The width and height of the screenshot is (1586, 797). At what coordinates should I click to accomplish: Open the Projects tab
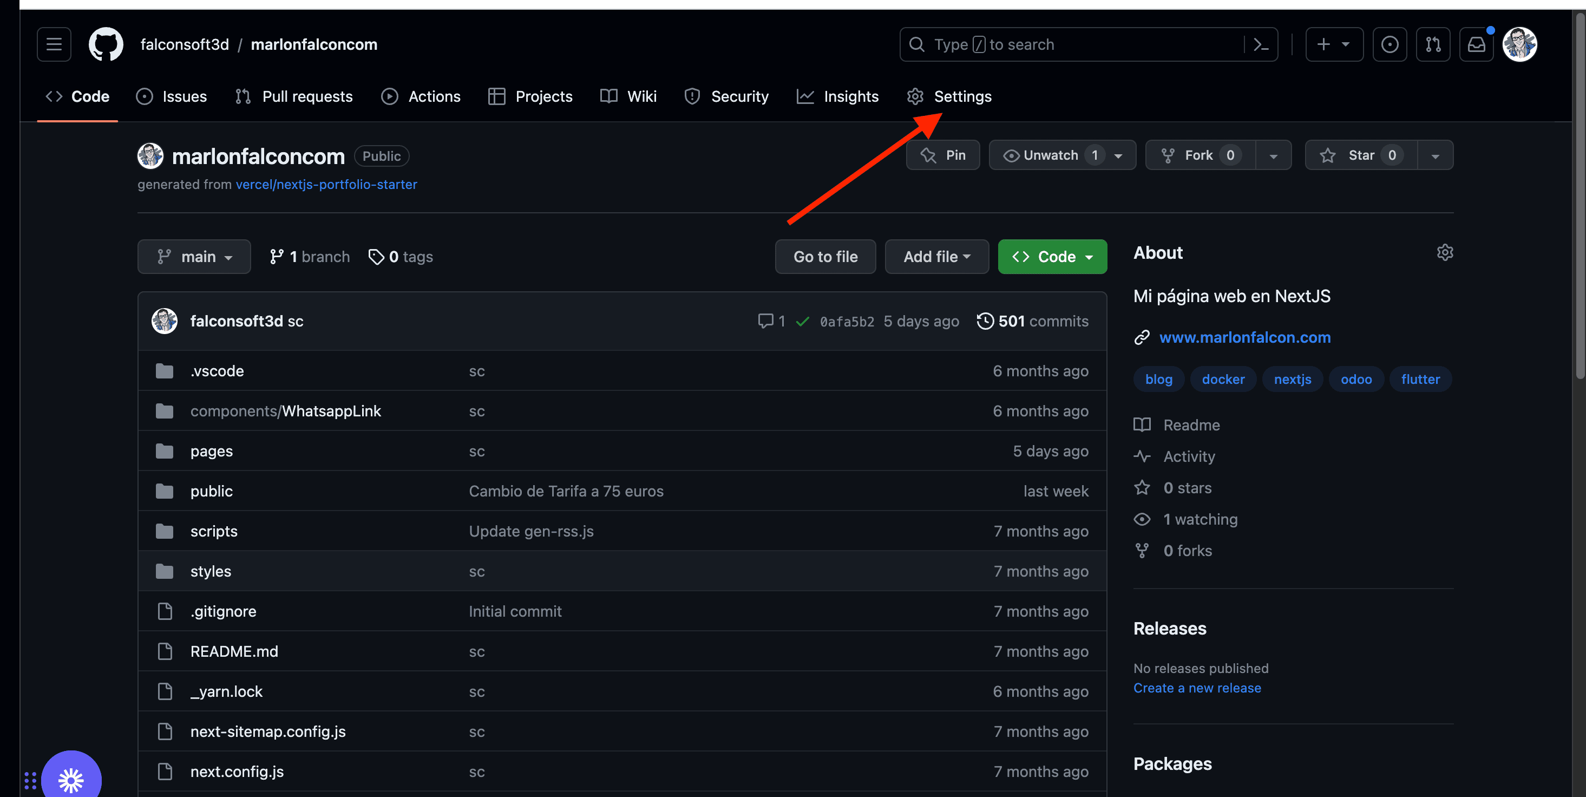coord(530,97)
